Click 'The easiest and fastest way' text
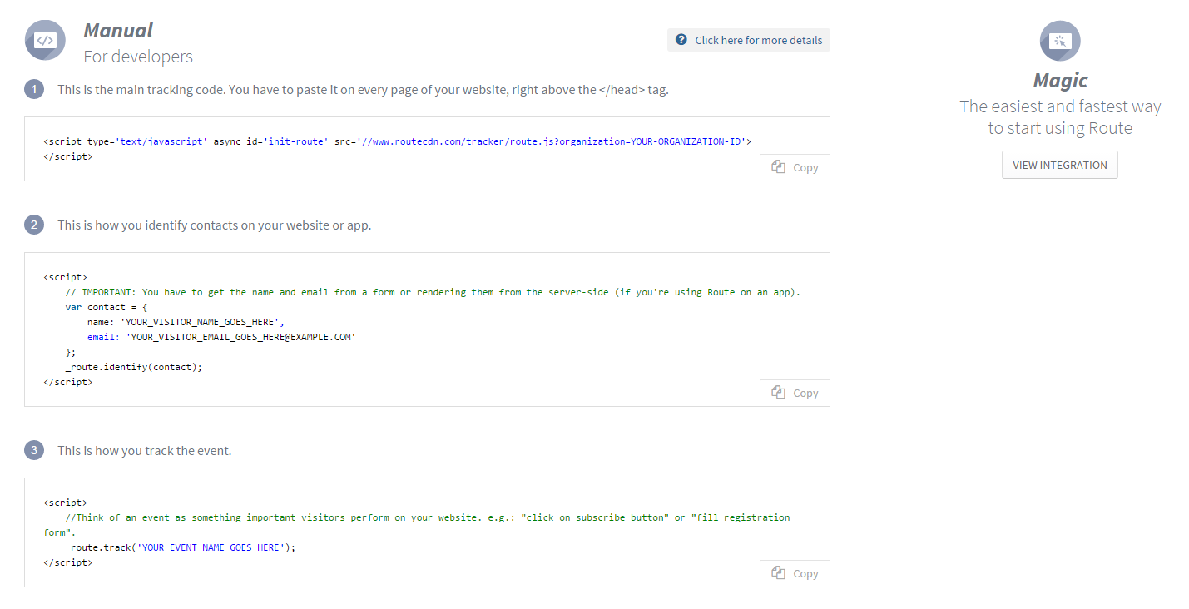1189x609 pixels. pyautogui.click(x=1060, y=106)
